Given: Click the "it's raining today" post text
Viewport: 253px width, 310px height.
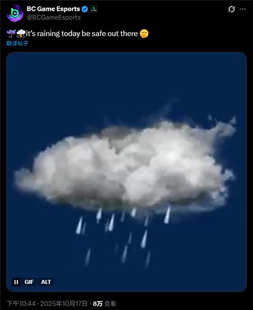Looking at the screenshot, I should [x=53, y=34].
